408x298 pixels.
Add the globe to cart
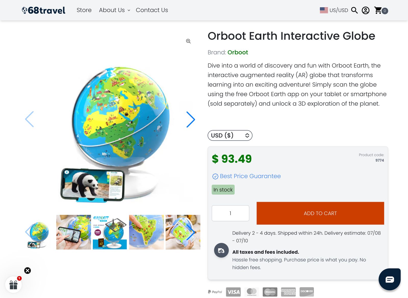(x=320, y=213)
